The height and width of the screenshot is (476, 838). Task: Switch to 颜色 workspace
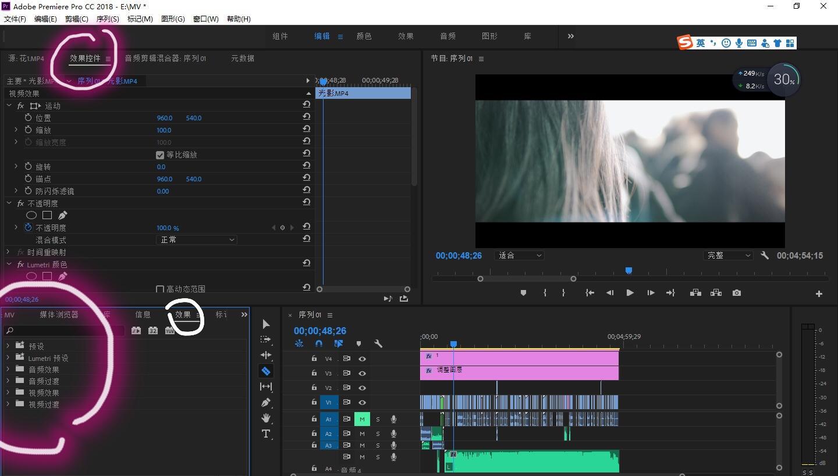coord(364,36)
